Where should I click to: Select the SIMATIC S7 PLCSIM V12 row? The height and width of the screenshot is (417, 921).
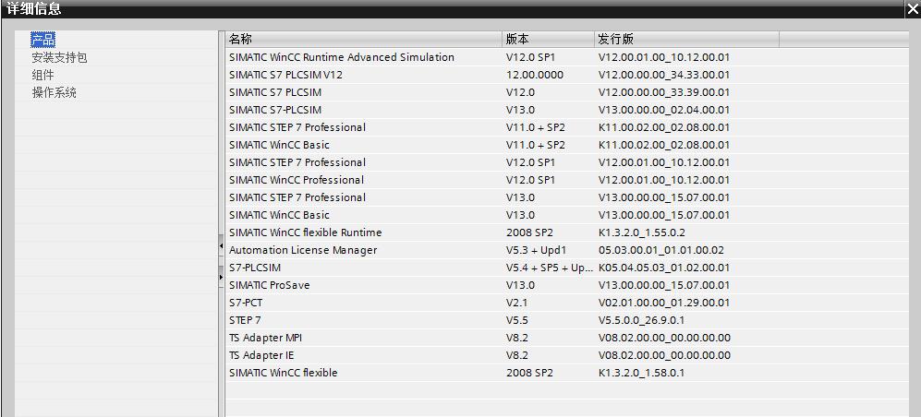pos(285,75)
